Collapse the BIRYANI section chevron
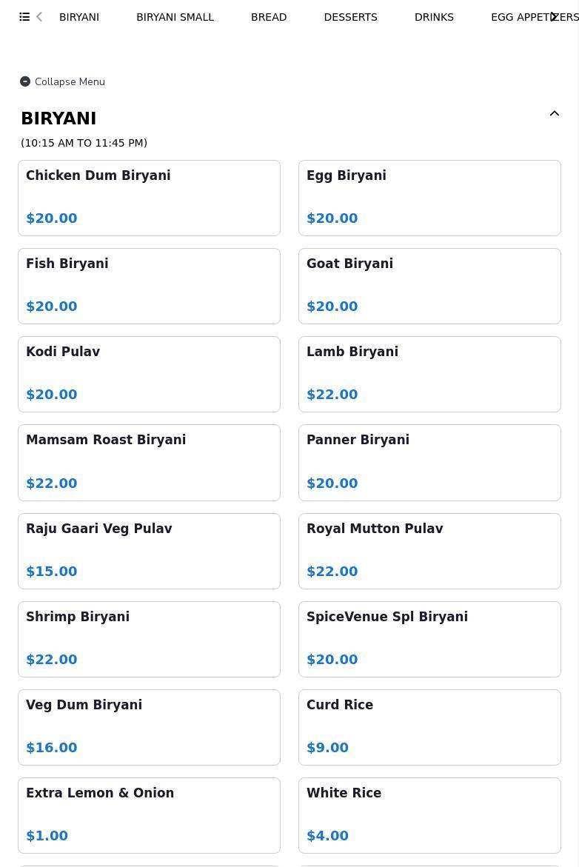 554,114
